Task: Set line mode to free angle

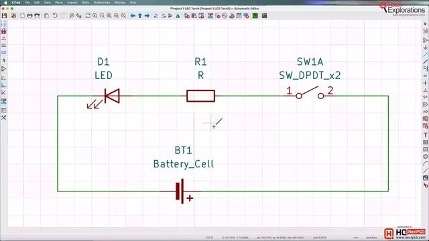Action: click(3, 78)
